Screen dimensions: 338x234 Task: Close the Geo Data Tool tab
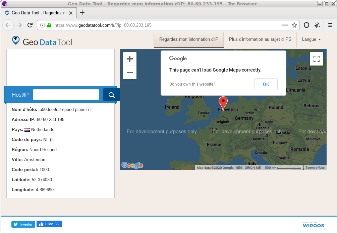click(71, 13)
